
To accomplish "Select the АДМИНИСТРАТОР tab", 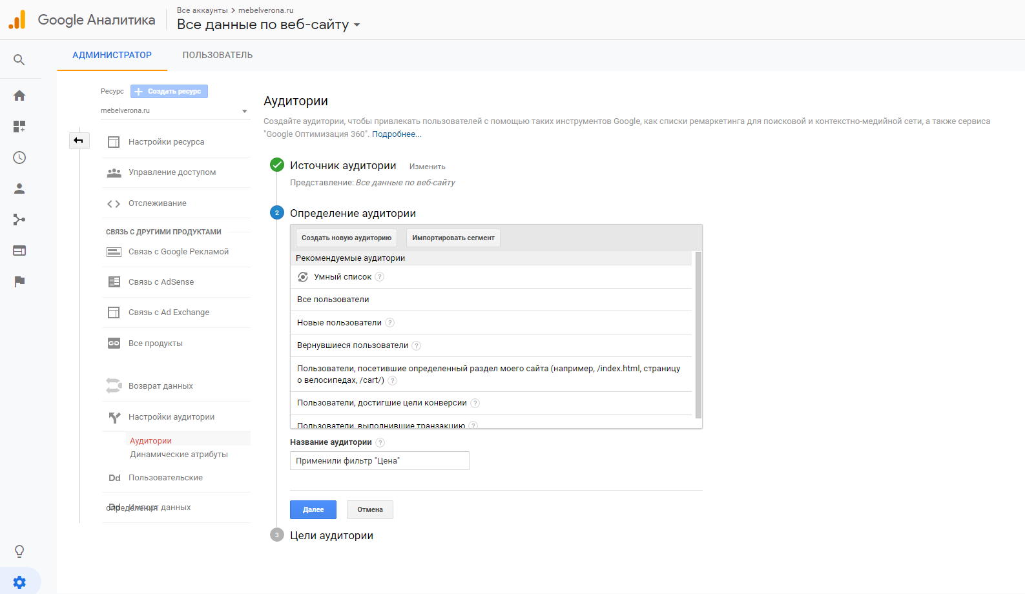I will pos(112,56).
